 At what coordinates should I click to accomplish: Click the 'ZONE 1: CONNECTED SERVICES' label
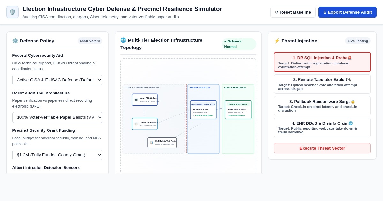pyautogui.click(x=142, y=87)
